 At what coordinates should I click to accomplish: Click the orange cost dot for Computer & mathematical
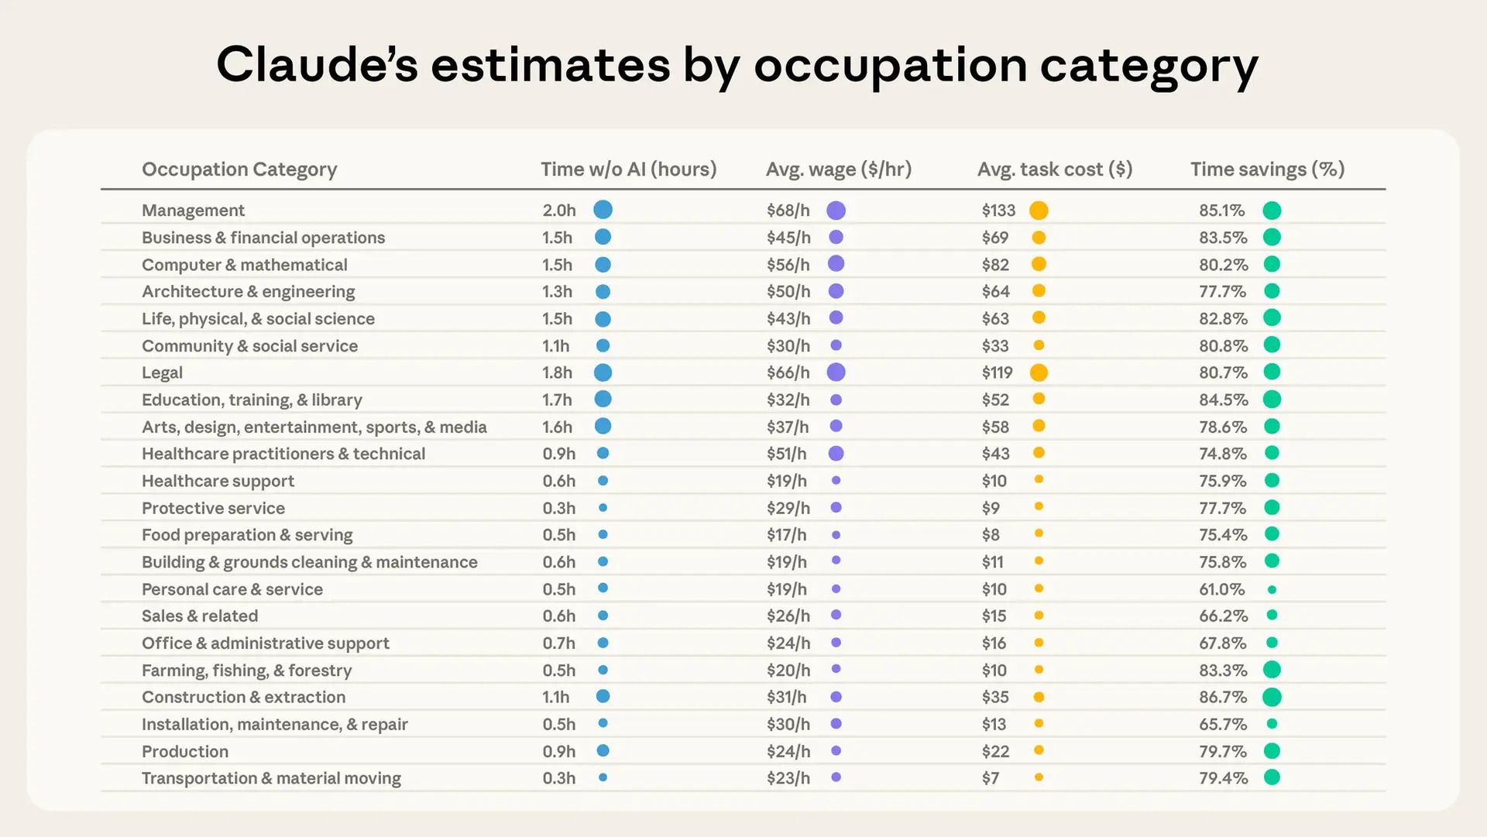point(1039,264)
